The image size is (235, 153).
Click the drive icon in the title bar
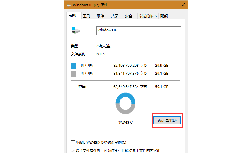(69, 5)
